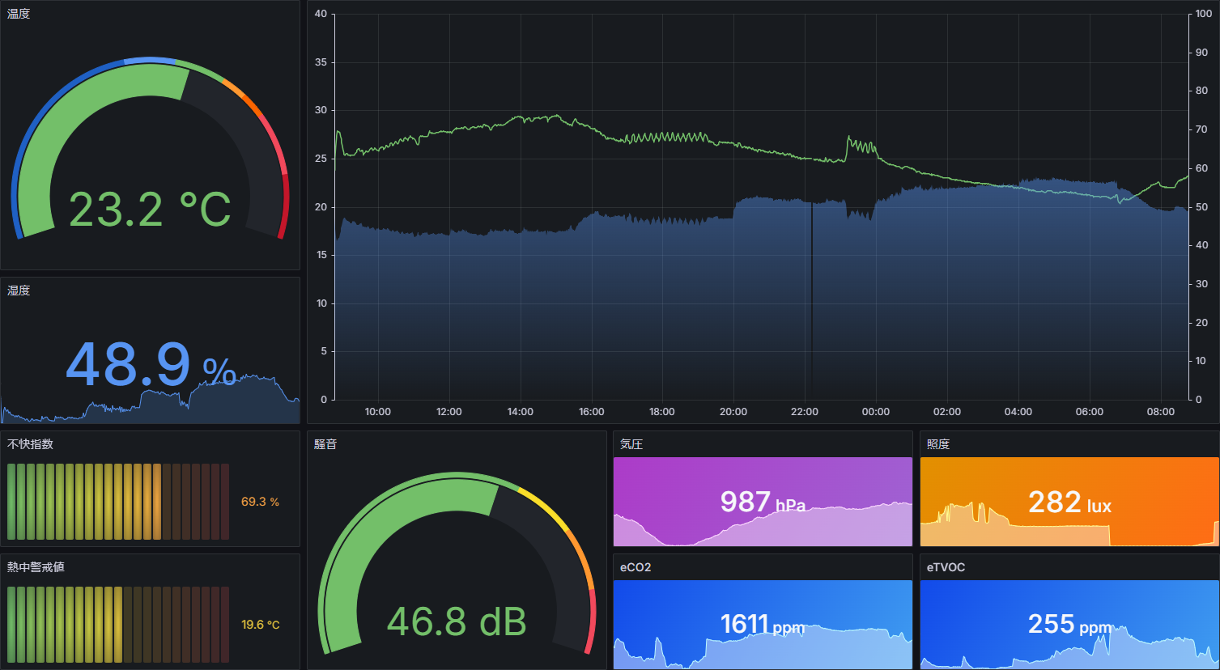
Task: Click the 22:00 mark on time axis
Action: coord(805,412)
